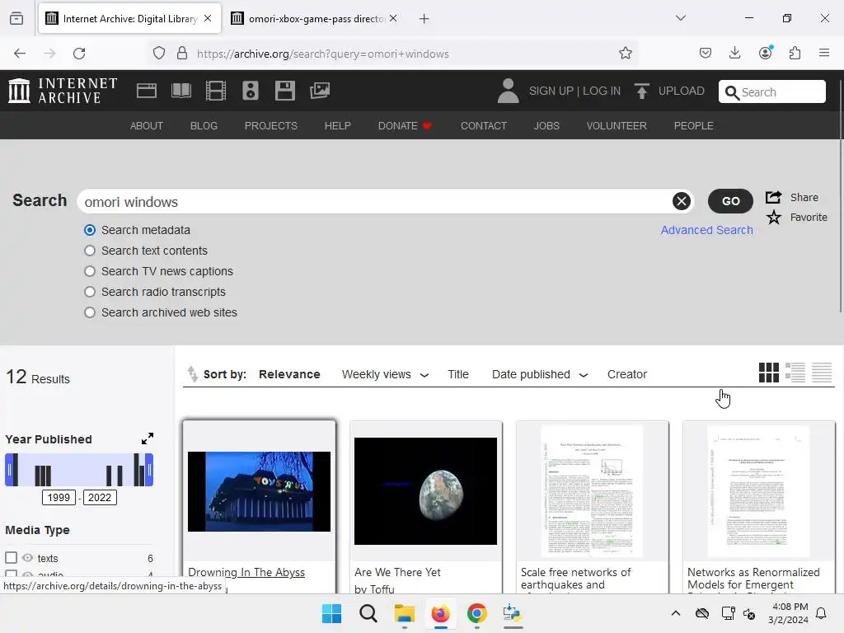Click right handle of year range slider

pyautogui.click(x=150, y=470)
